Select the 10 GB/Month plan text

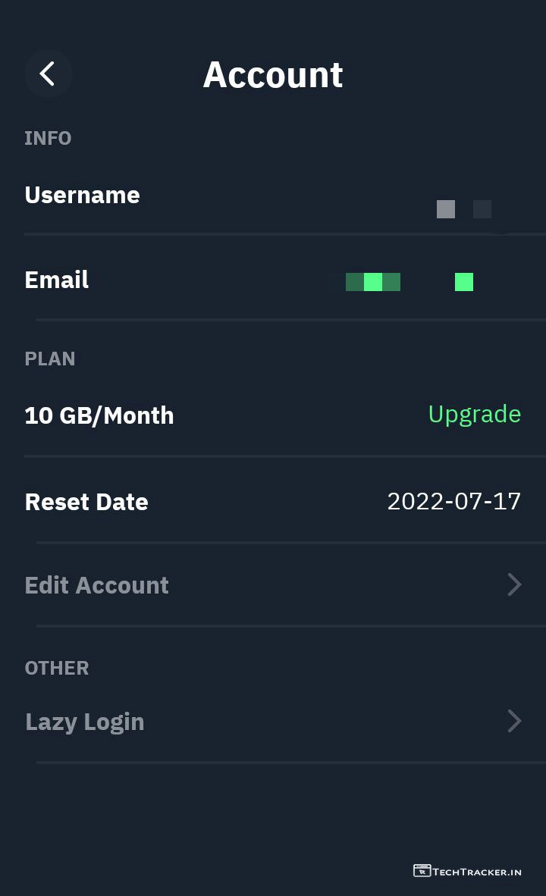point(99,415)
